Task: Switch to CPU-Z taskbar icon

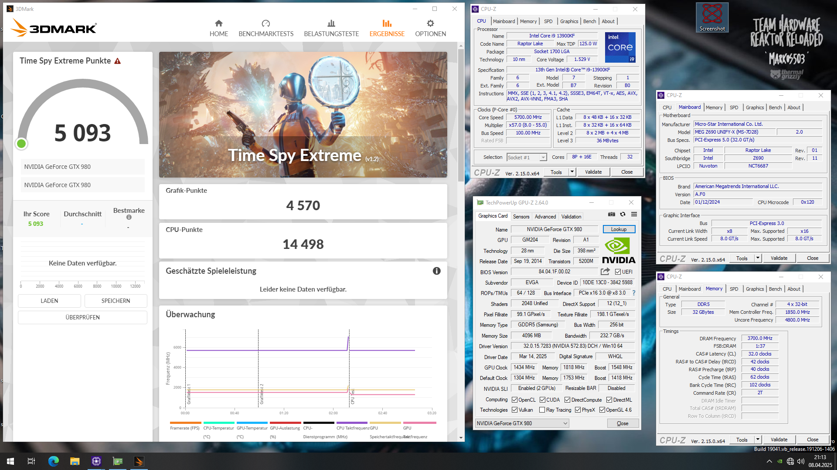Action: pos(96,461)
